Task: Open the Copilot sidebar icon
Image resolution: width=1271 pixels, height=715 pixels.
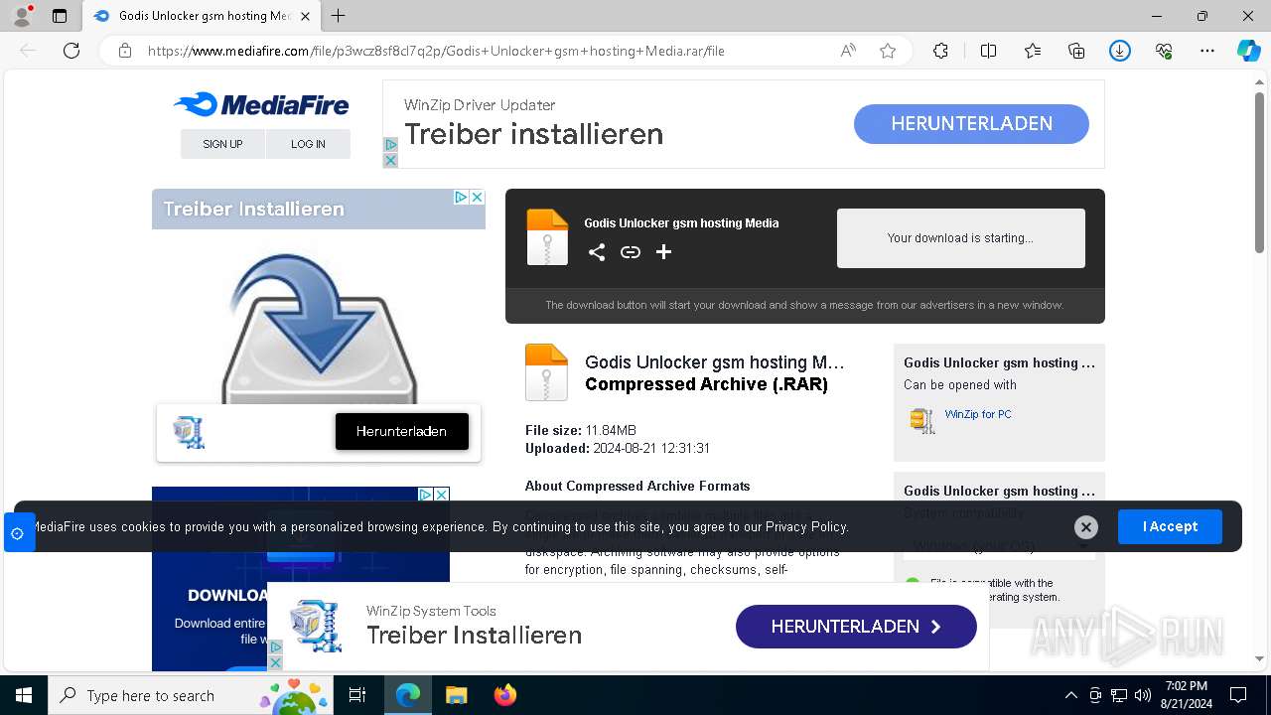Action: pyautogui.click(x=1249, y=51)
